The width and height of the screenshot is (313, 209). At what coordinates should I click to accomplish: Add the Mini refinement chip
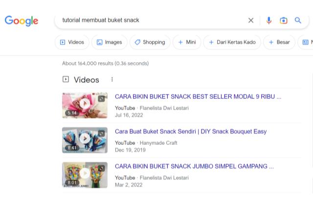tap(187, 42)
